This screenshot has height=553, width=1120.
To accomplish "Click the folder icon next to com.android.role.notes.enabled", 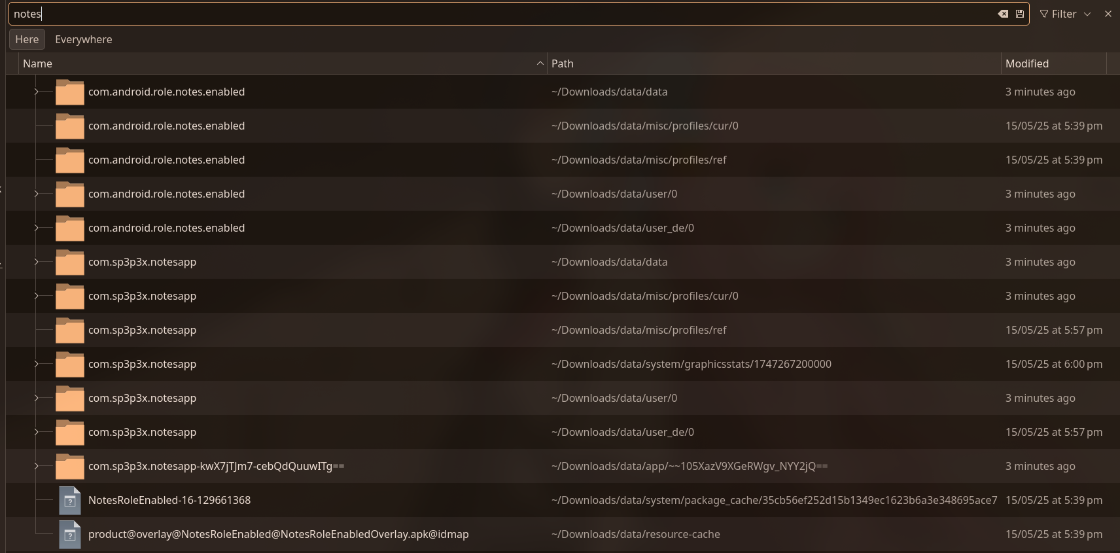I will [x=69, y=92].
